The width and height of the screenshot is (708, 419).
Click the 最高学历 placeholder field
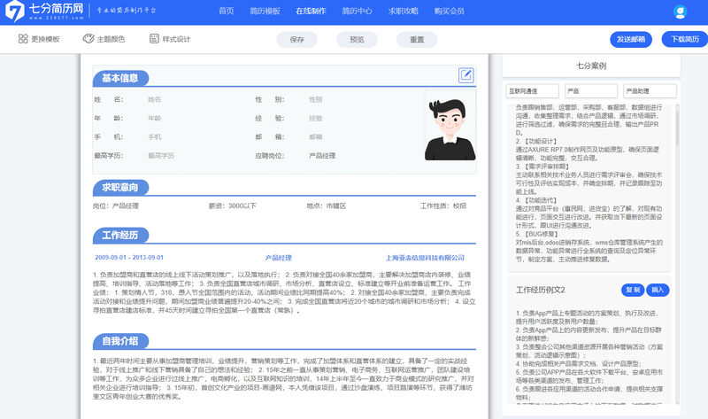click(161, 156)
